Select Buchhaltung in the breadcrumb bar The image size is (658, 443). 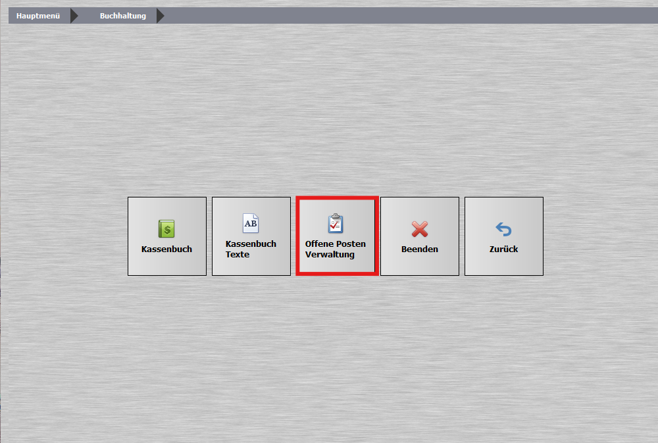pyautogui.click(x=123, y=16)
